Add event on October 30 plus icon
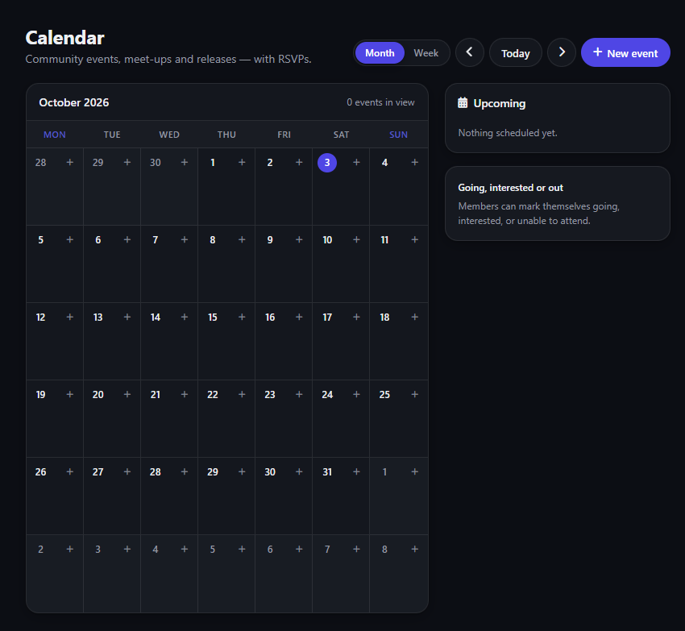Screen dimensions: 685x631 pyautogui.click(x=299, y=471)
